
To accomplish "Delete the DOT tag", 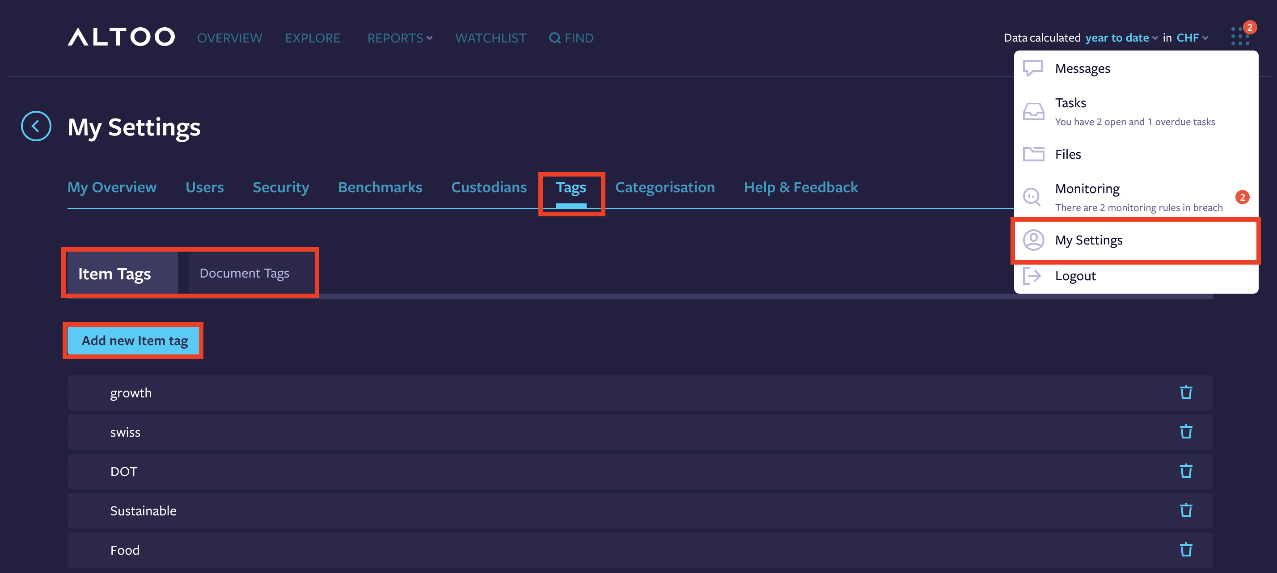I will (1186, 470).
